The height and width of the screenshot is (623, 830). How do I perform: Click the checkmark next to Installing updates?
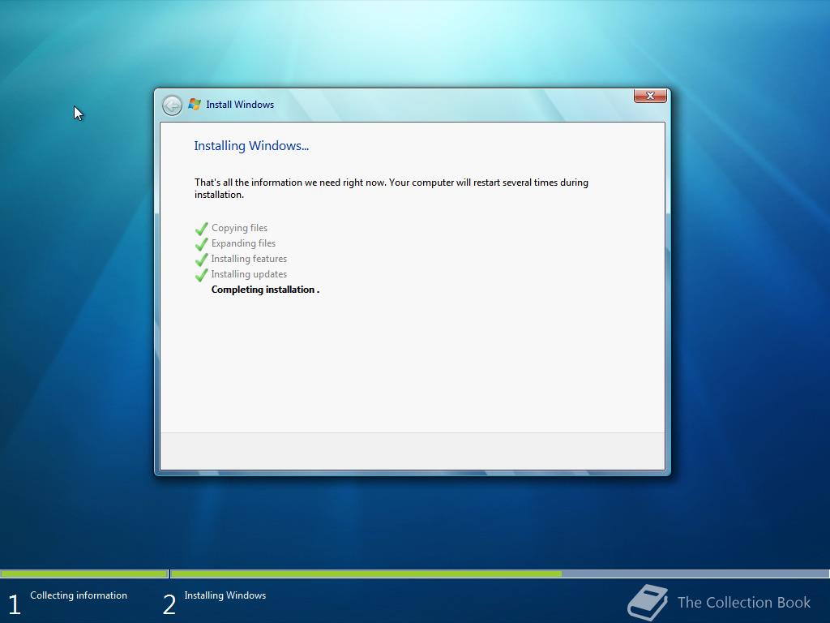[x=201, y=274]
